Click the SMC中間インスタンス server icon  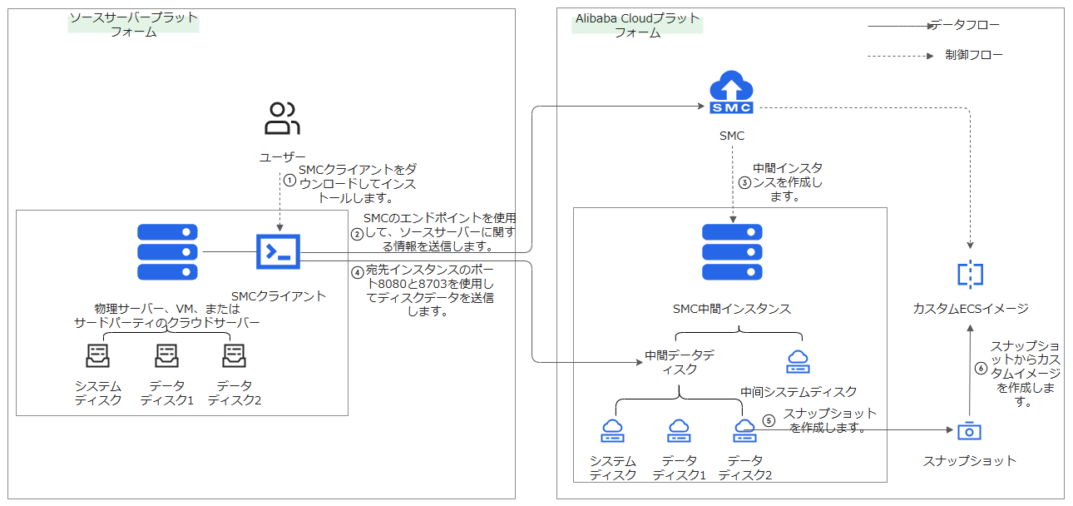click(x=731, y=251)
